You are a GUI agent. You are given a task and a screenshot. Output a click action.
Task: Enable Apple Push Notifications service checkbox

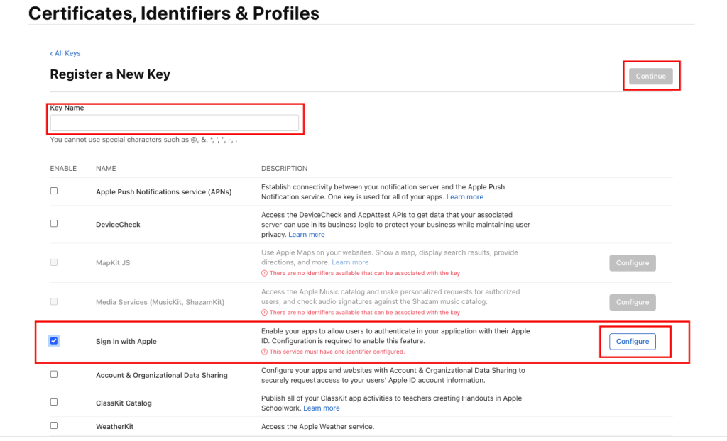coord(54,191)
